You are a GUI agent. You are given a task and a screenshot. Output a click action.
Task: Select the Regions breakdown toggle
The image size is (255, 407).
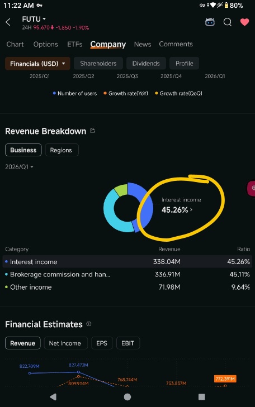pos(62,150)
